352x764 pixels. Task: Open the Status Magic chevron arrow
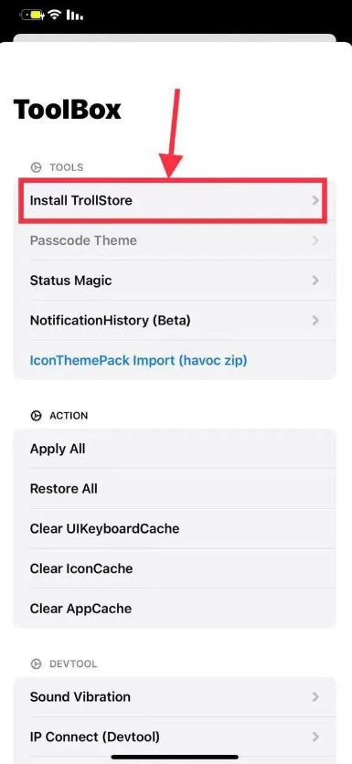pyautogui.click(x=315, y=281)
